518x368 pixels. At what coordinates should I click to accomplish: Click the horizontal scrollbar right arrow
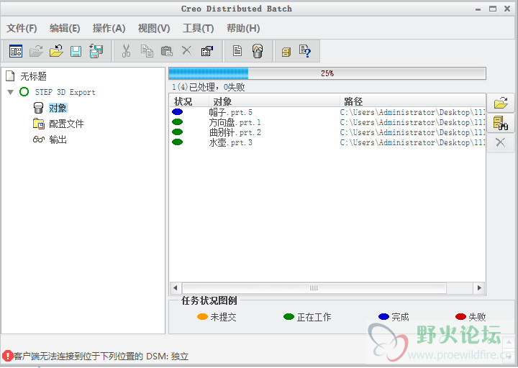click(479, 287)
